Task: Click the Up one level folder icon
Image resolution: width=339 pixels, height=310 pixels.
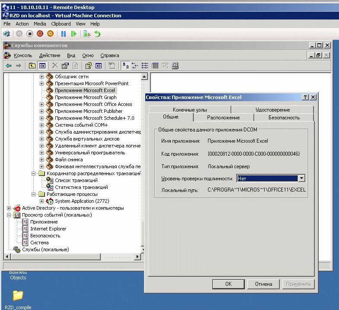Action: coord(32,66)
